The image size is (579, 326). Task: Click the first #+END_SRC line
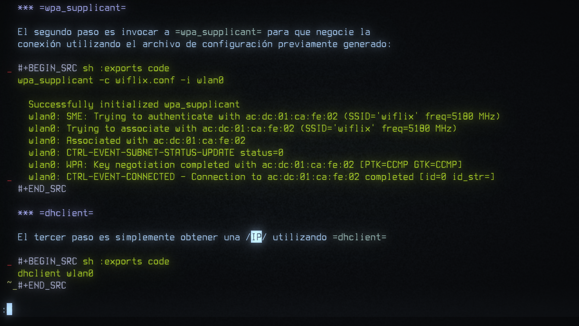tap(42, 189)
